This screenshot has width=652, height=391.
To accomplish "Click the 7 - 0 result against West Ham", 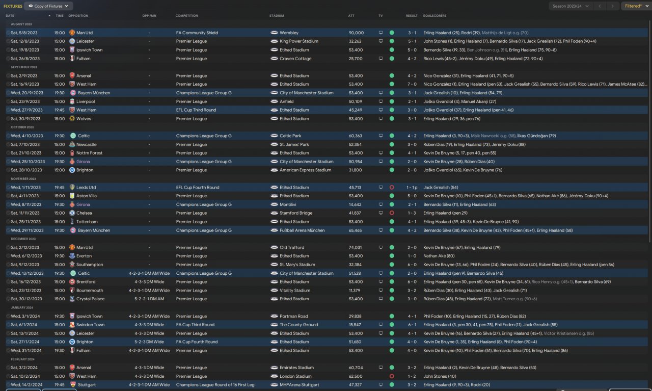I will tap(412, 84).
